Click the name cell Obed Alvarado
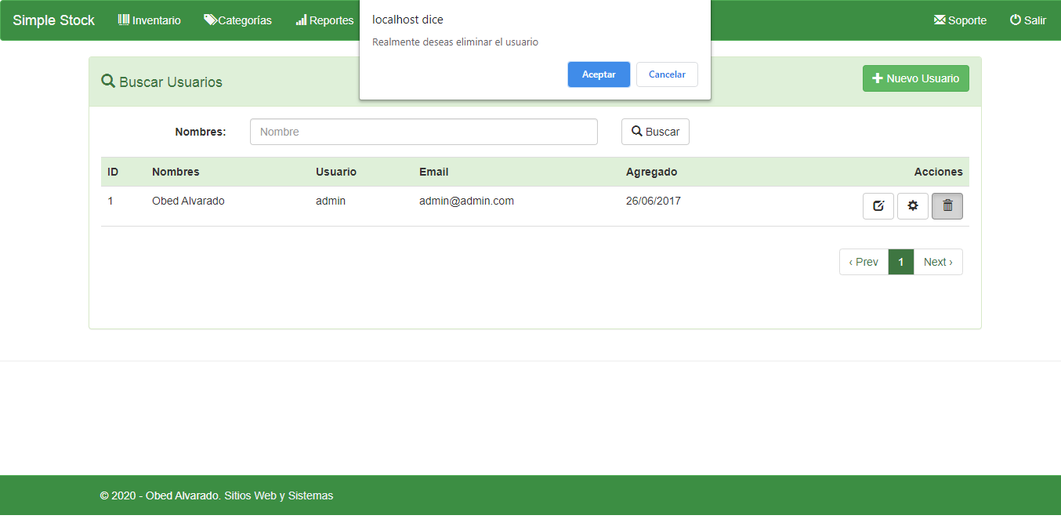Image resolution: width=1061 pixels, height=519 pixels. coord(188,201)
